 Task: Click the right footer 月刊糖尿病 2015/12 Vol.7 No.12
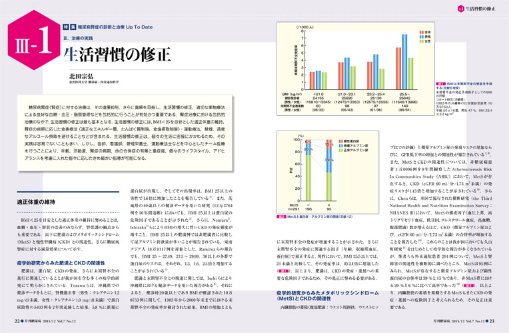pyautogui.click(x=458, y=321)
